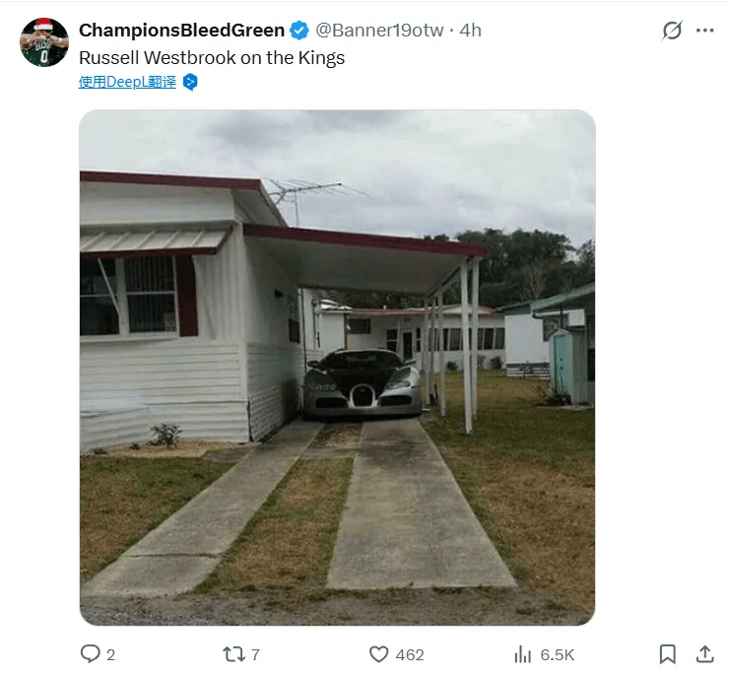730x675 pixels.
Task: View tweet analytics bar chart icon
Action: [522, 654]
